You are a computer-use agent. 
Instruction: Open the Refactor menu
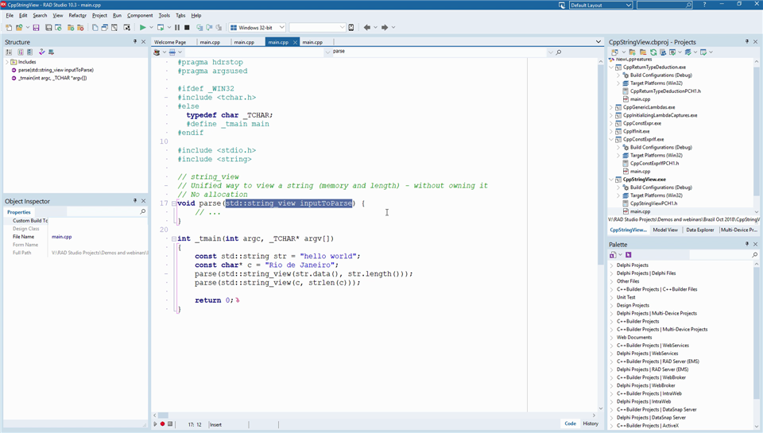click(x=77, y=15)
